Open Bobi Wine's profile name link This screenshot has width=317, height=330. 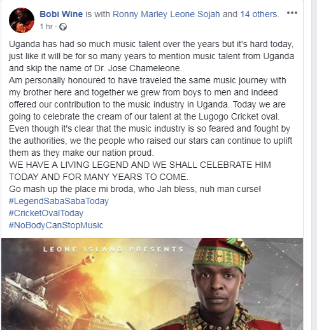pos(61,14)
